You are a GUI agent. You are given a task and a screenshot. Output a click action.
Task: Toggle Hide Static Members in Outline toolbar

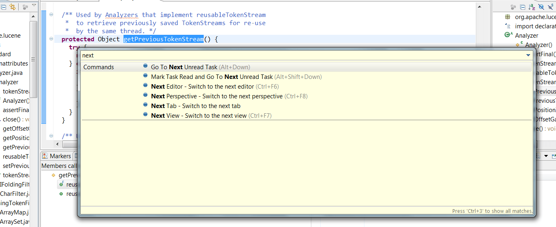(x=551, y=7)
